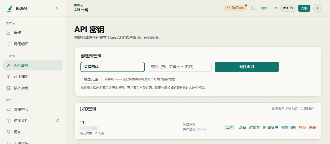Go to 可用模型 menu item
The image size is (330, 144).
(x=33, y=77)
